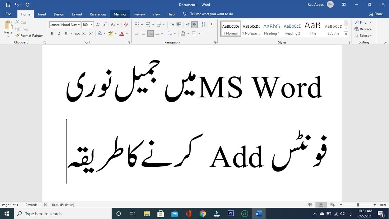Toggle Print Layout view

coord(321,205)
